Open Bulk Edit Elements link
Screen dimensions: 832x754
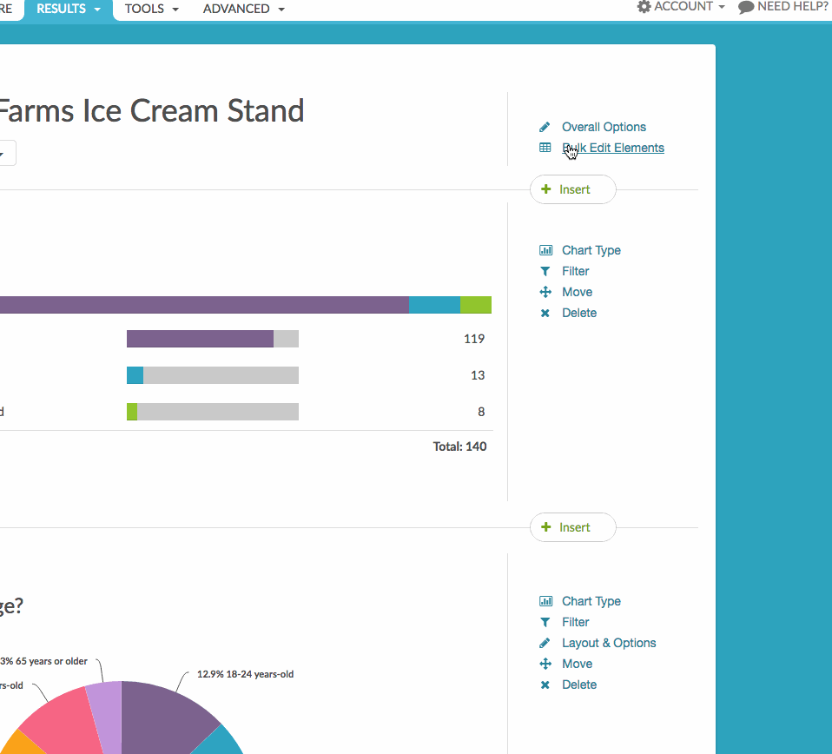613,148
